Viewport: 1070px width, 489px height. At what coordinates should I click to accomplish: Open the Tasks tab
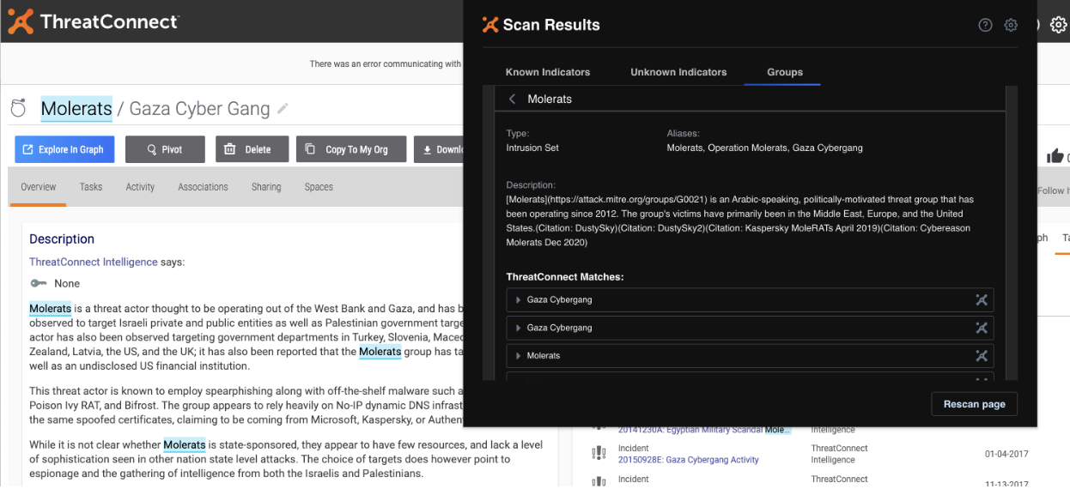[x=90, y=187]
